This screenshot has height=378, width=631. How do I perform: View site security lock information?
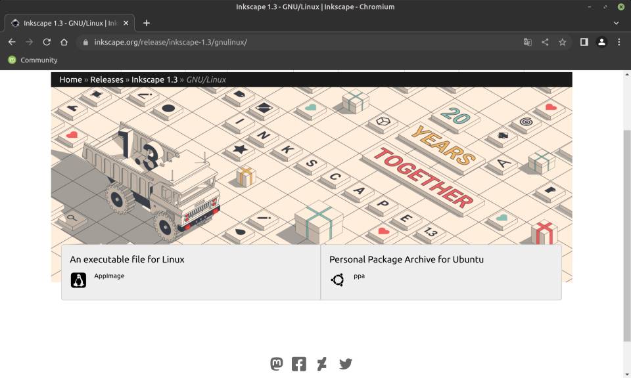click(85, 42)
